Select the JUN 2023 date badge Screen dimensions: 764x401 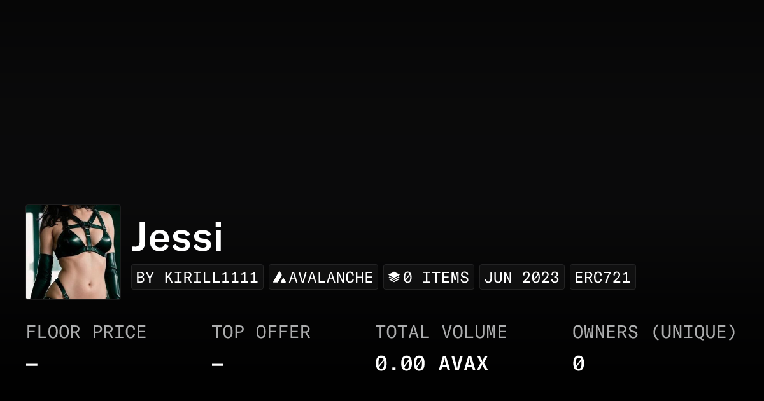point(521,278)
